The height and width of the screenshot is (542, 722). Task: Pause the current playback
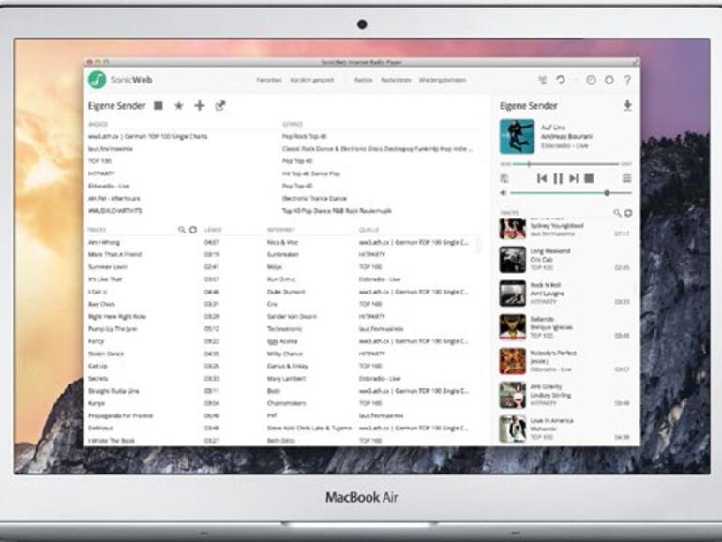pos(558,178)
